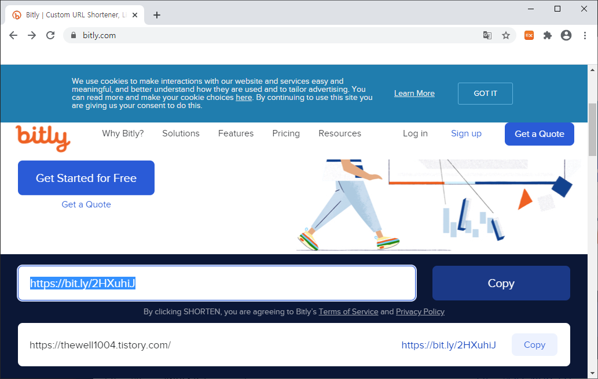Dismiss cookie banner with GOT IT
This screenshot has height=379, width=598.
point(485,94)
